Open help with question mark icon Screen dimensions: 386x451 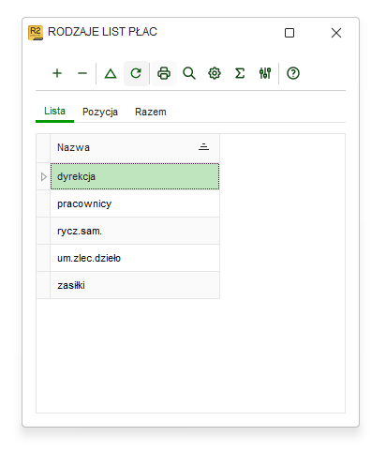293,73
